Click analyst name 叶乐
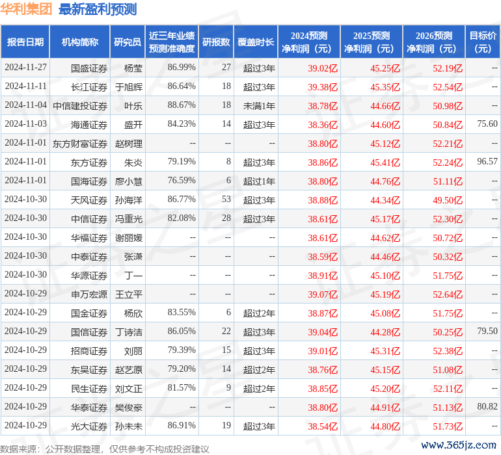 pyautogui.click(x=133, y=106)
